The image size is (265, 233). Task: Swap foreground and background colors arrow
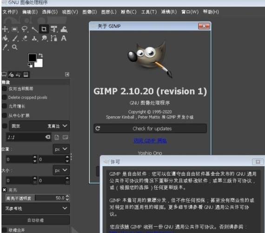pyautogui.click(x=41, y=55)
